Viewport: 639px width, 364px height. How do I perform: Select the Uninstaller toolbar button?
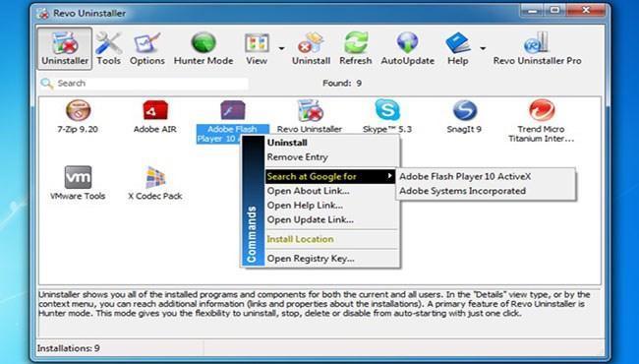(65, 48)
